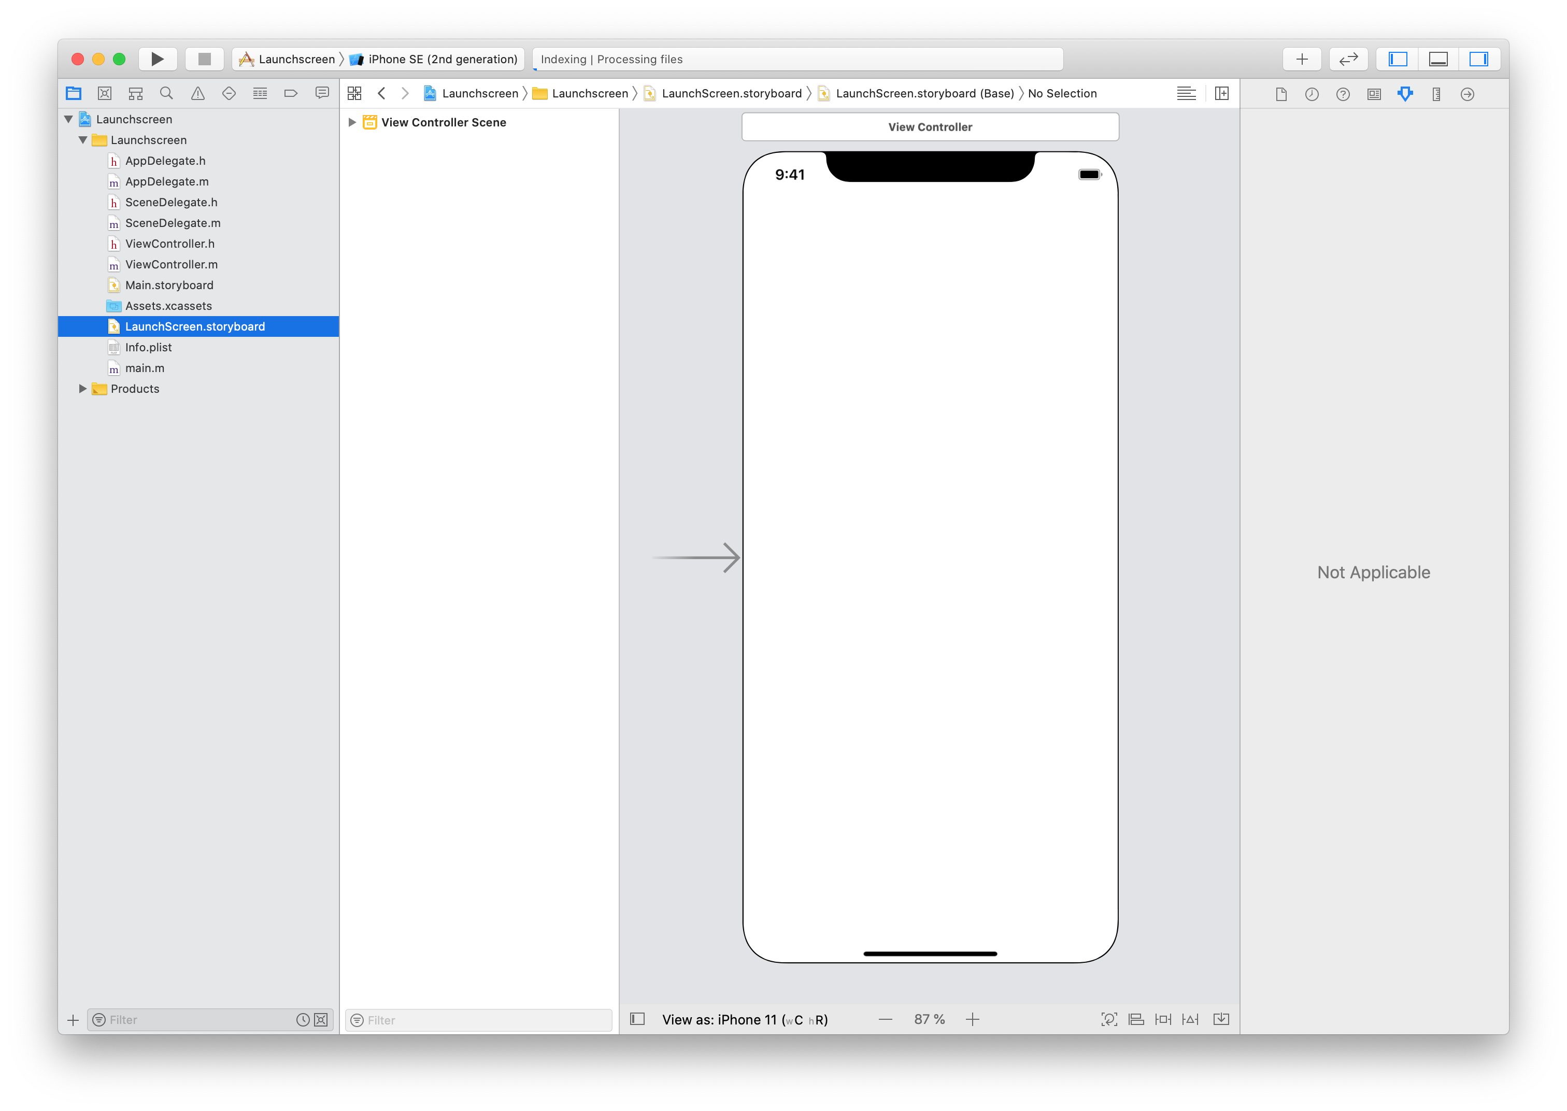Open the object Library with the plus button
Viewport: 1567px width, 1111px height.
[1302, 59]
